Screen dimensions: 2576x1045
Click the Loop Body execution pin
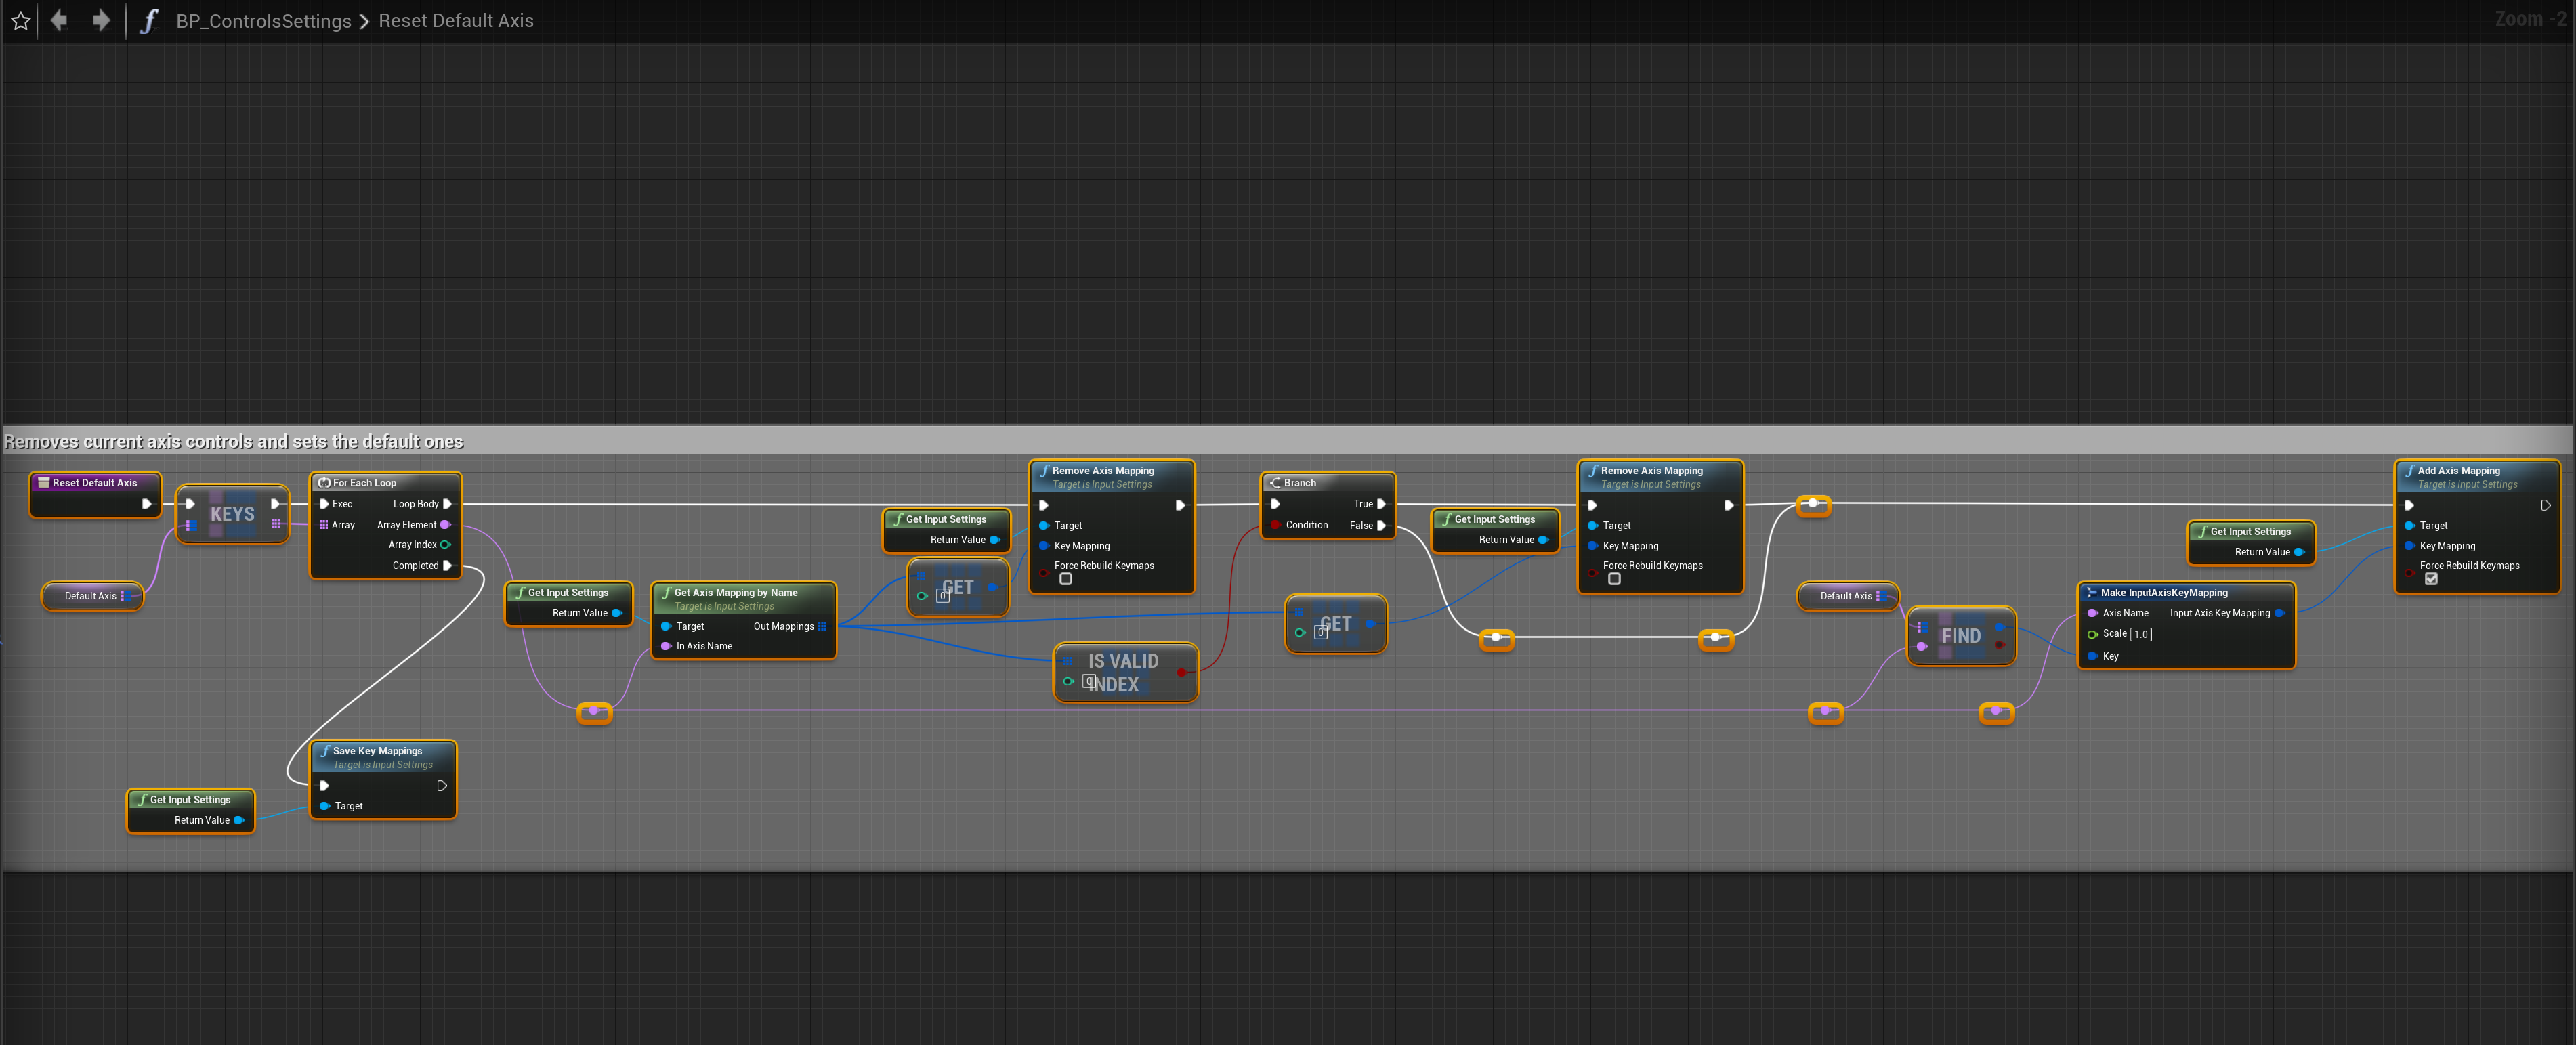click(447, 504)
